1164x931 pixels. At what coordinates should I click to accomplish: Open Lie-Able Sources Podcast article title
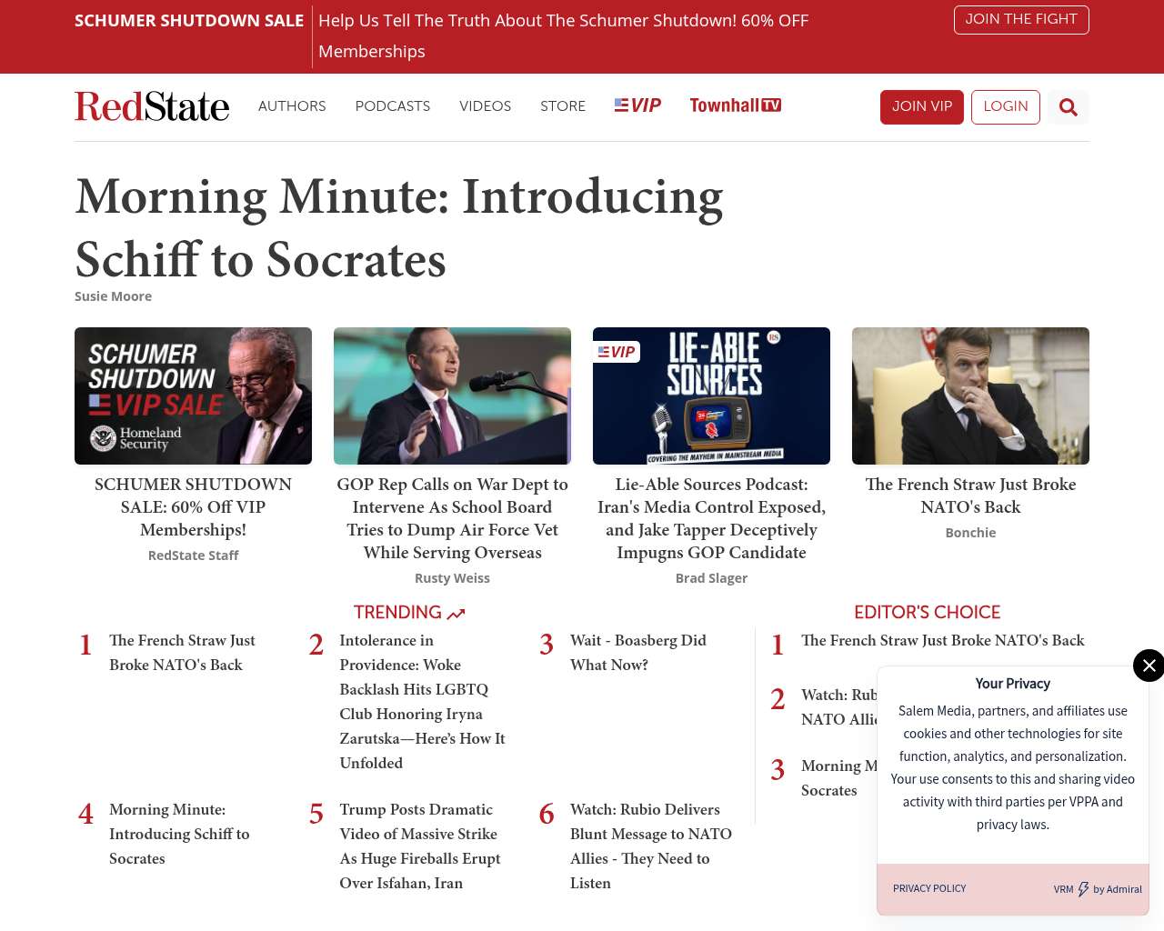tap(711, 518)
